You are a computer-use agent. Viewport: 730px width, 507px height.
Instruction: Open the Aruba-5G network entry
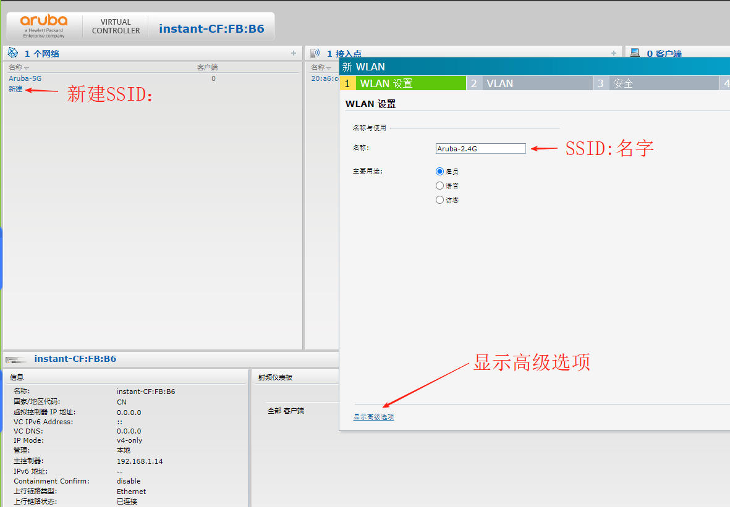(x=25, y=78)
